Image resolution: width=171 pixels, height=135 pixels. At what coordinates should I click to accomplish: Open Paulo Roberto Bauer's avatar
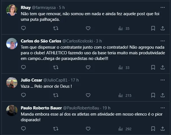tap(12, 111)
